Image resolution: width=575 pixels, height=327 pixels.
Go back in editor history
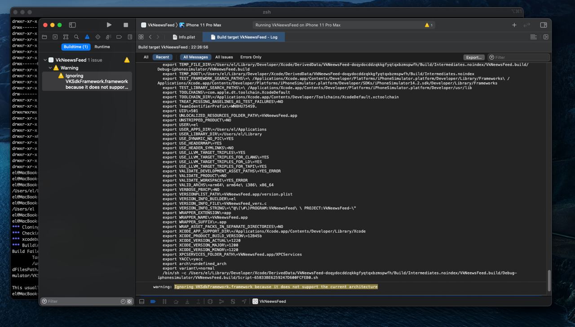[150, 37]
